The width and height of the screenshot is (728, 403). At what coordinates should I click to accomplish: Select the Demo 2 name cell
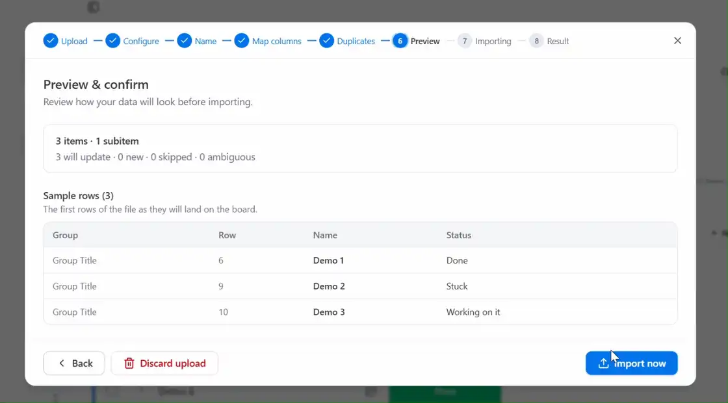coord(329,286)
